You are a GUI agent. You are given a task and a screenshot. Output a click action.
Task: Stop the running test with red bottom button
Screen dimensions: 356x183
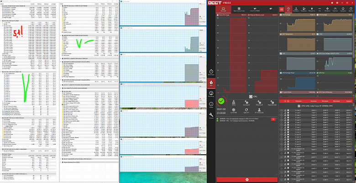pos(247,179)
